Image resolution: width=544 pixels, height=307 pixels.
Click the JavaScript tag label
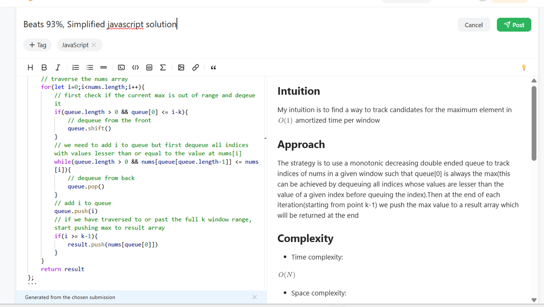75,45
